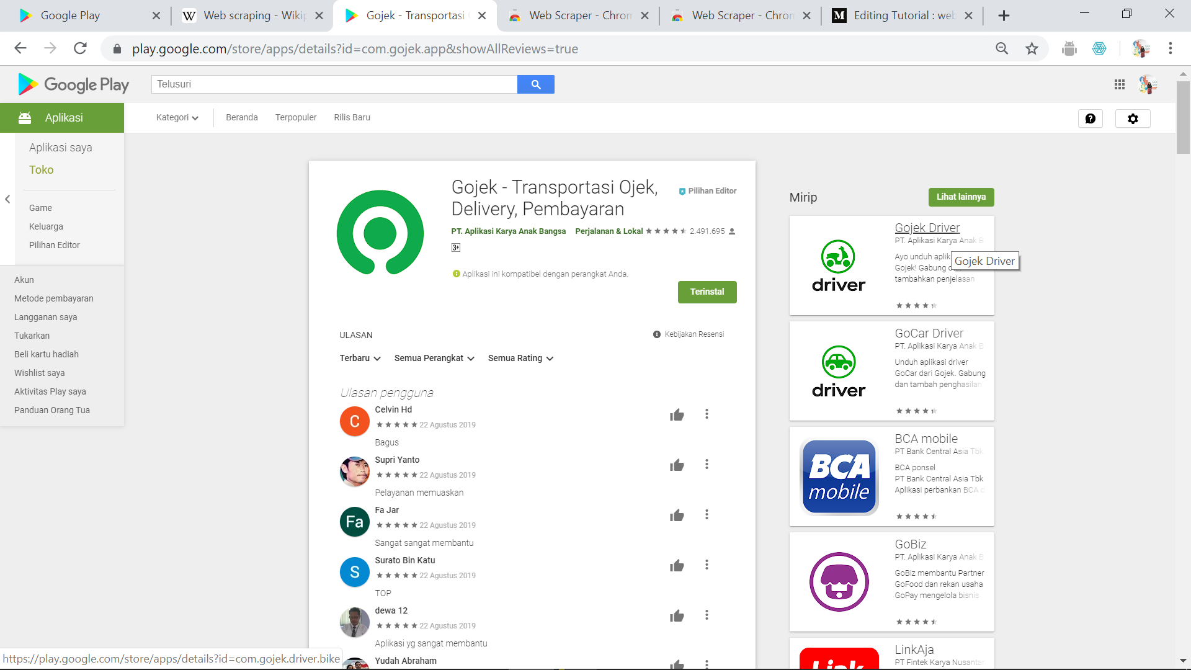Open overflow menu on Supri Yanto's review

pos(707,464)
